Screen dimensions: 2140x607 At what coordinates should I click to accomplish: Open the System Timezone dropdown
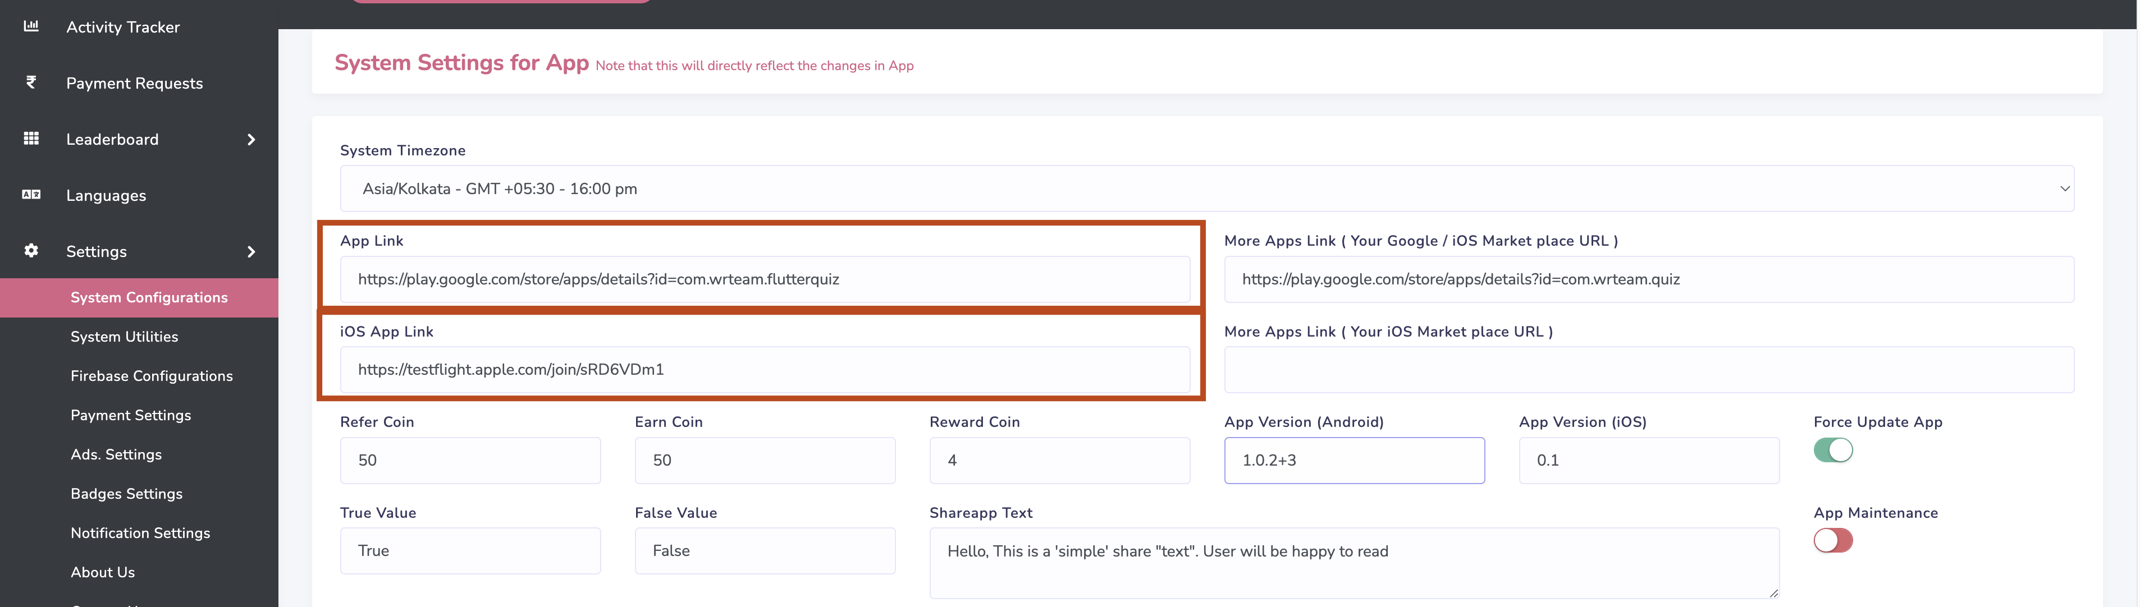[1206, 188]
